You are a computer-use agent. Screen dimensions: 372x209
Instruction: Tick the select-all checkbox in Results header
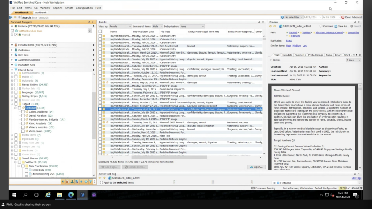(x=100, y=32)
